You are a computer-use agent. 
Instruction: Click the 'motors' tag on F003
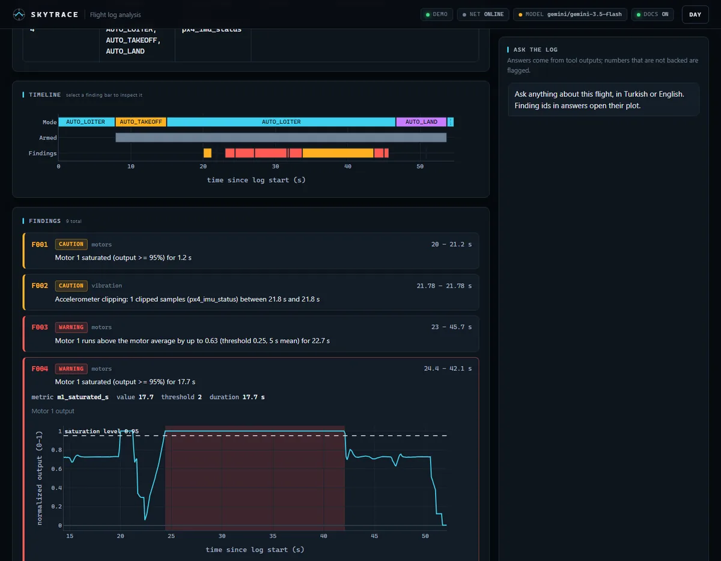click(x=102, y=327)
